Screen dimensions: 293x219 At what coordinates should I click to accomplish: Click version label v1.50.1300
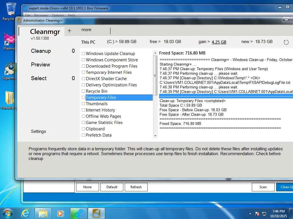point(40,38)
